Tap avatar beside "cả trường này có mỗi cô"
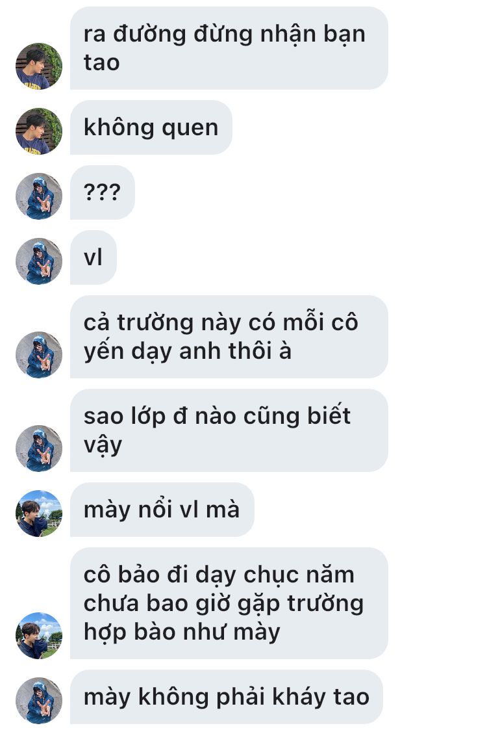This screenshot has height=730, width=487. pos(38,355)
